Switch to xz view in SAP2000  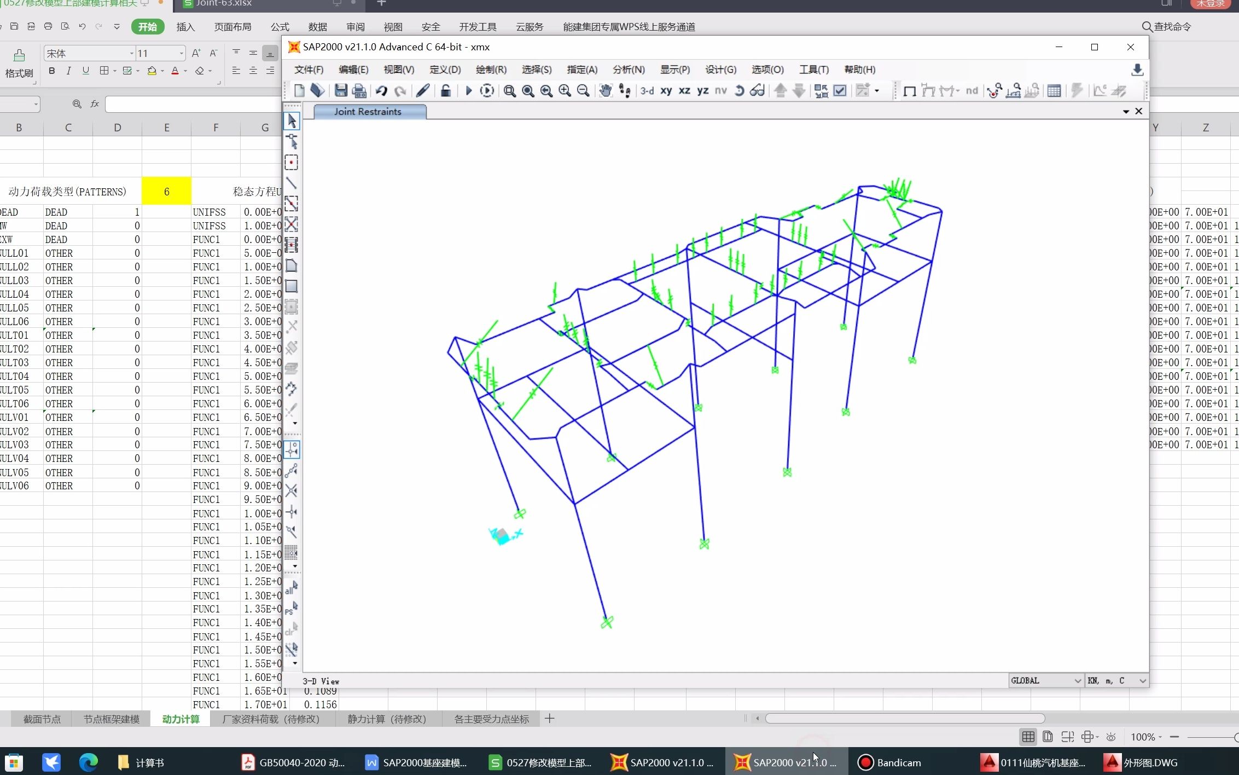[x=684, y=90]
